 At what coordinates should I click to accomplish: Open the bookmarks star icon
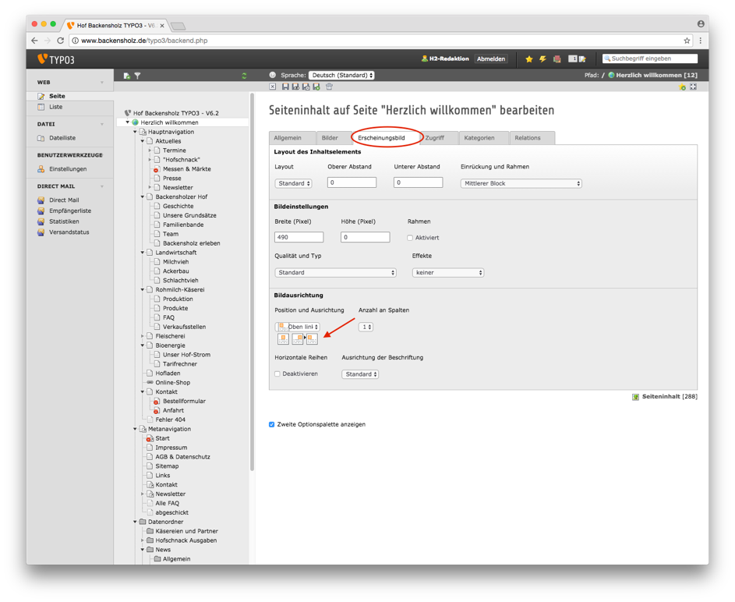[x=528, y=58]
